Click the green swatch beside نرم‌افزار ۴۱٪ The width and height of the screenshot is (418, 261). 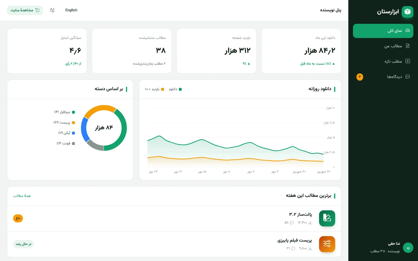pos(73,112)
